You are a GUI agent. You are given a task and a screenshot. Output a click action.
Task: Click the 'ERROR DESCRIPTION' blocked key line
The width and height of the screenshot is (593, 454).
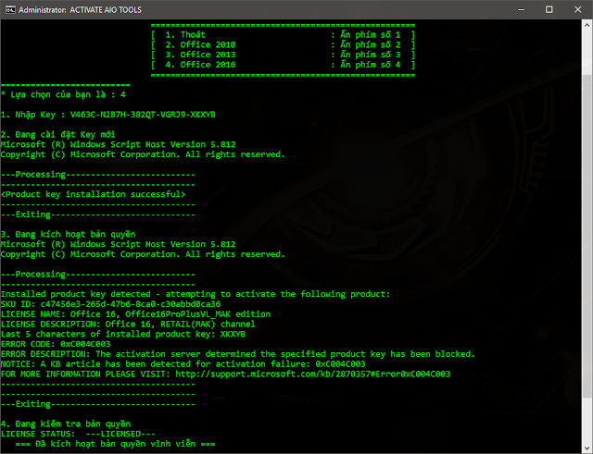pyautogui.click(x=237, y=354)
